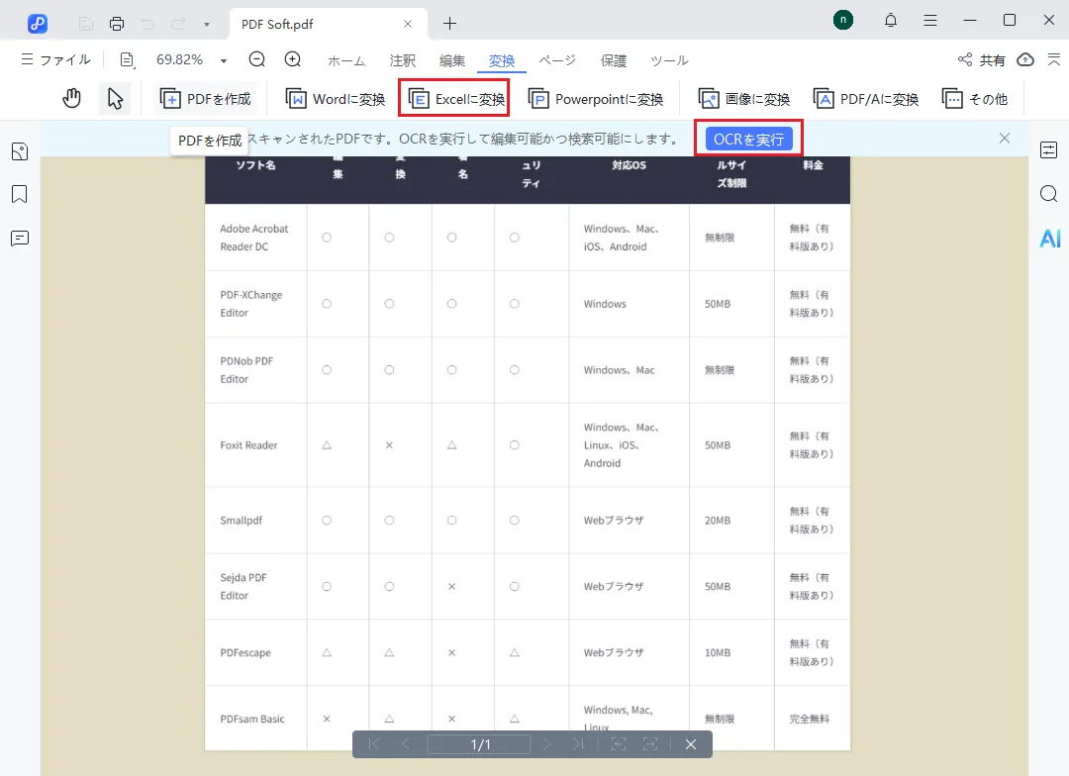Screen dimensions: 1069x776
Task: Go to first page in navigation bar
Action: click(373, 744)
